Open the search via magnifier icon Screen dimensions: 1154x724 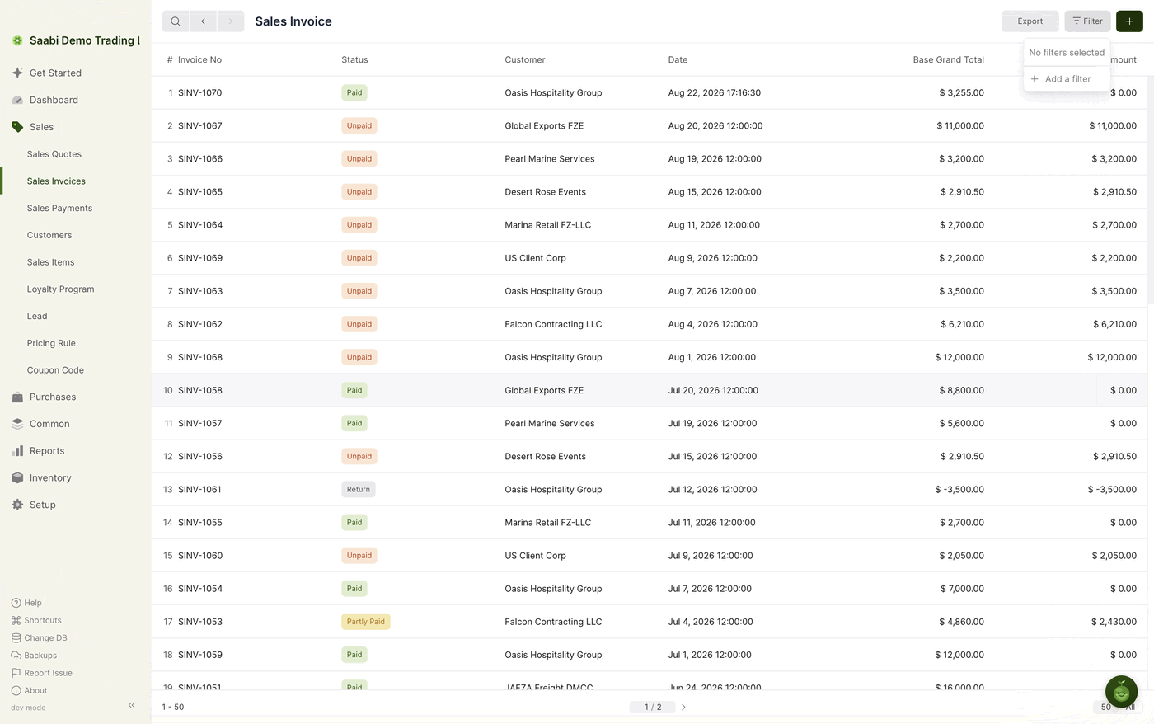176,21
